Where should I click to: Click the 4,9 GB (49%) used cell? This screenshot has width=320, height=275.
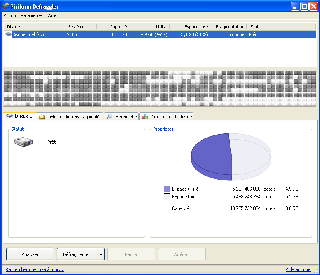pos(154,34)
